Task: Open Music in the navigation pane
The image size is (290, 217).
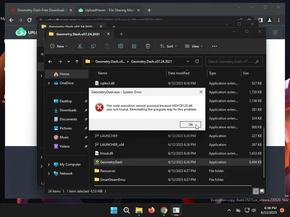Action: 64,137
